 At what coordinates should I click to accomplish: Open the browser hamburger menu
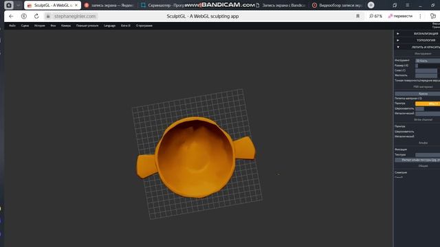[408, 5]
